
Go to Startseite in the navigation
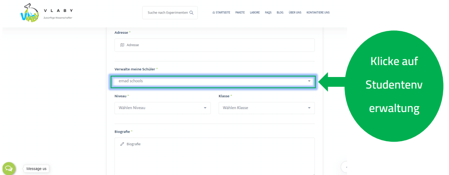click(221, 12)
